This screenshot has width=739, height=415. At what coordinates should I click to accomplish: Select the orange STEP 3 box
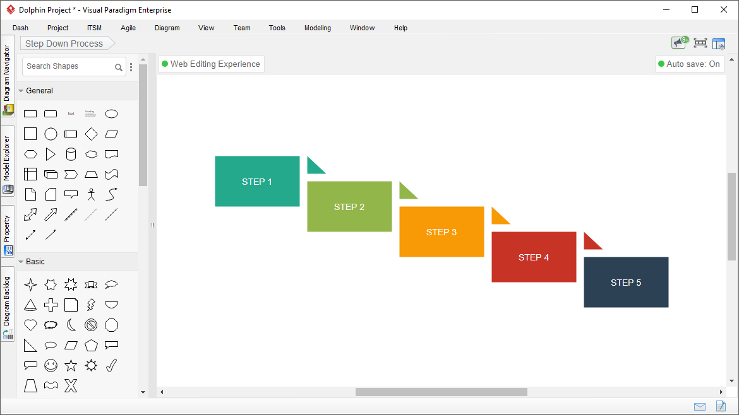(442, 232)
